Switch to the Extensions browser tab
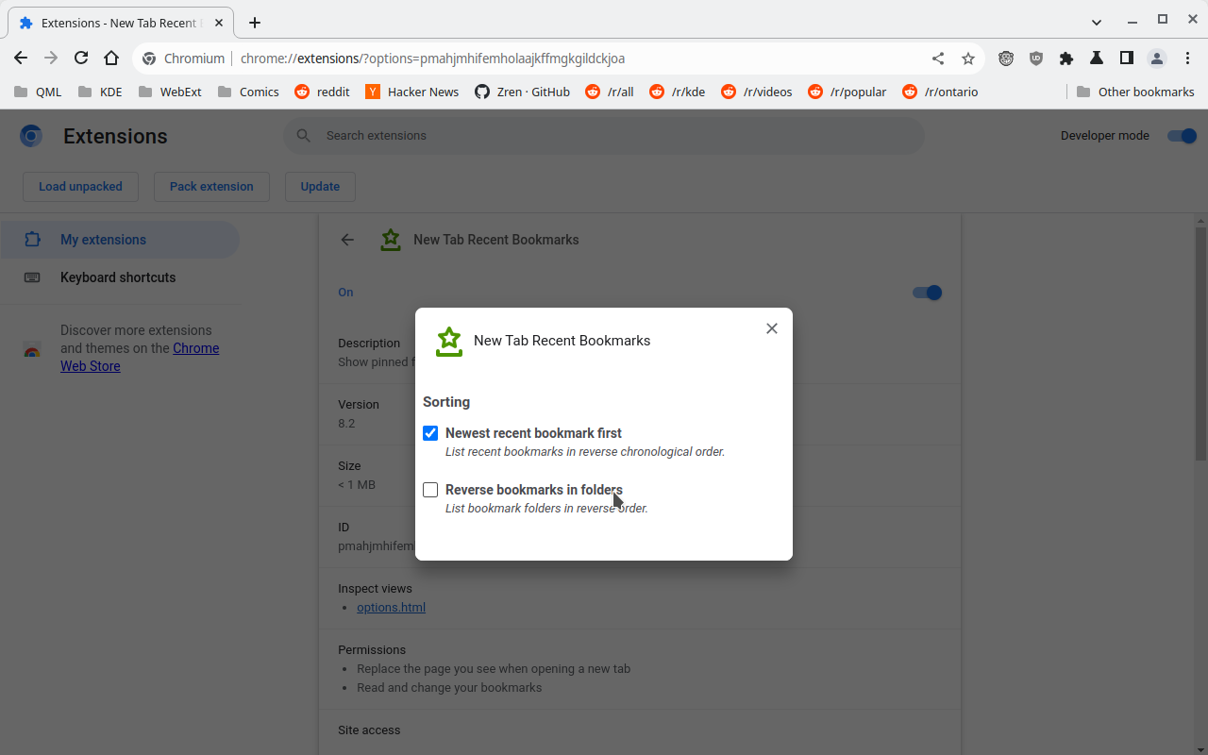1208x755 pixels. (113, 22)
